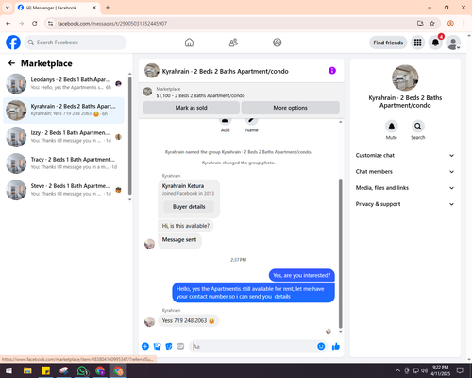Image resolution: width=472 pixels, height=378 pixels.
Task: Open the Leodanys 2 Beds 1 Bath conversation
Action: point(64,83)
